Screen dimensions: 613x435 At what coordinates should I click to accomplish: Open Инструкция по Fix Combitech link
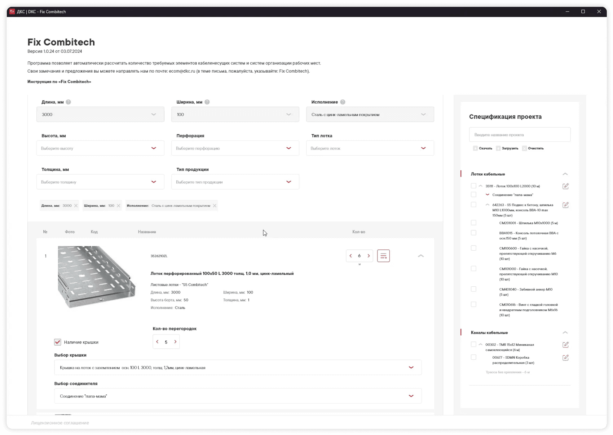tap(59, 82)
